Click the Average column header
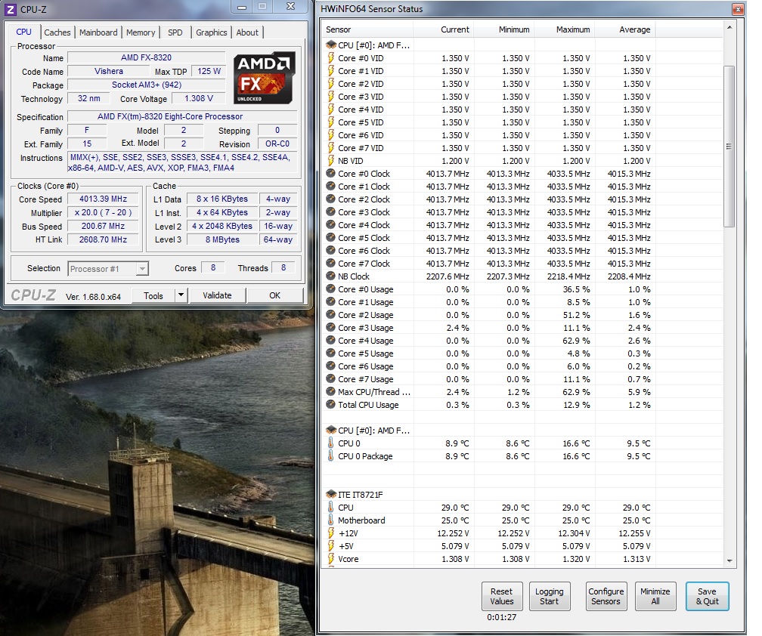The height and width of the screenshot is (636, 762). [x=624, y=29]
